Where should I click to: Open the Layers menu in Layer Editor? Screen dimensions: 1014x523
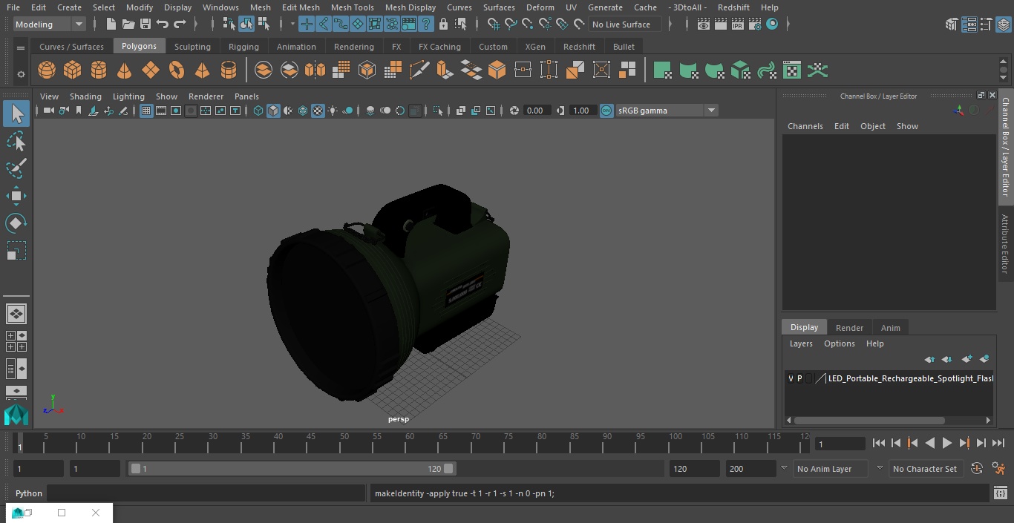click(x=801, y=343)
